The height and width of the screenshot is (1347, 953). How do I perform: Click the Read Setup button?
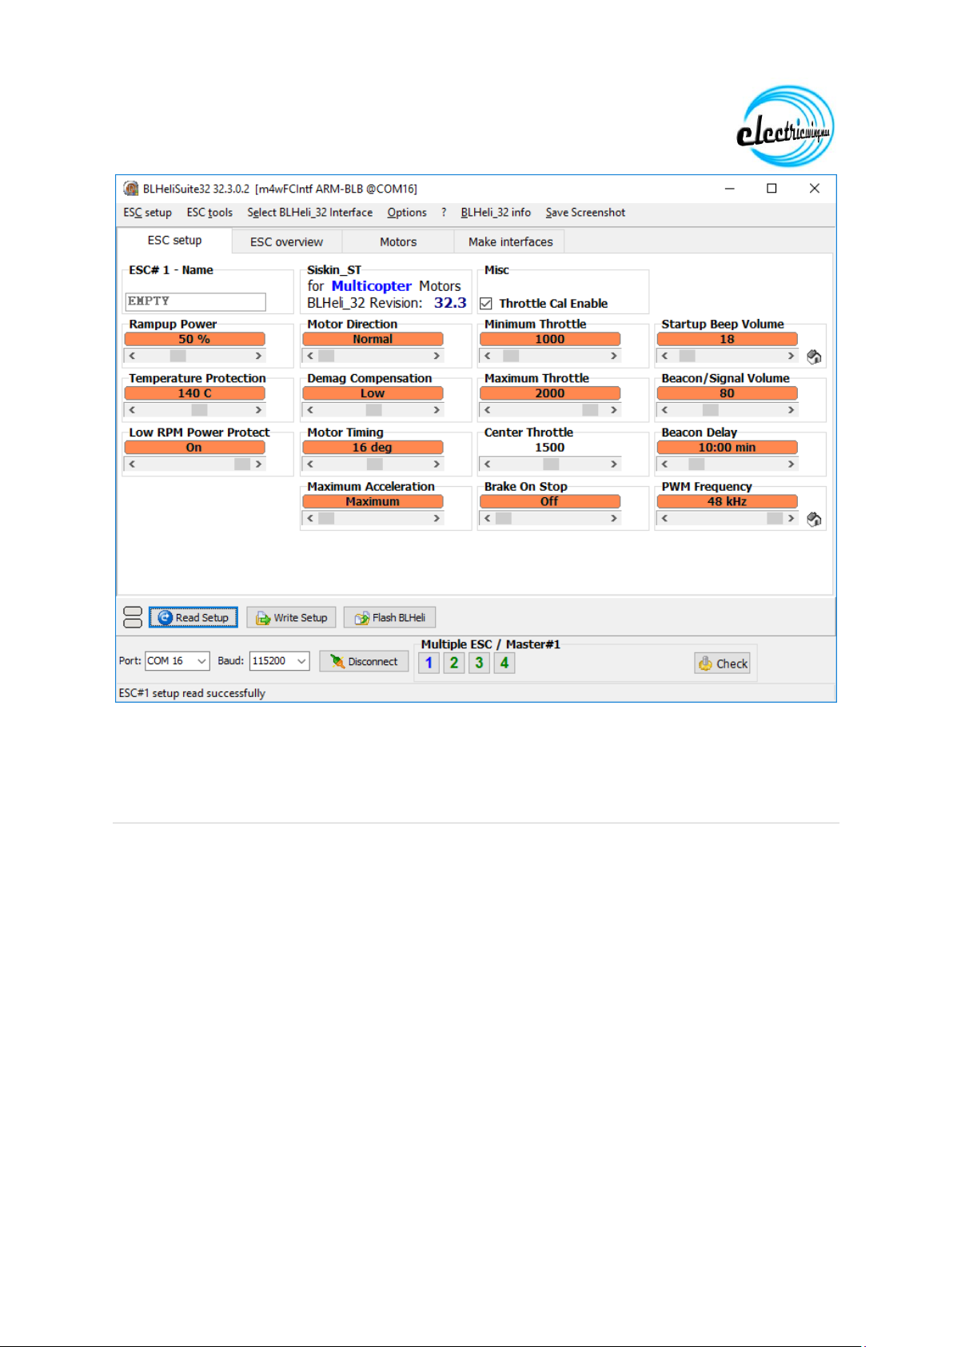tap(193, 618)
